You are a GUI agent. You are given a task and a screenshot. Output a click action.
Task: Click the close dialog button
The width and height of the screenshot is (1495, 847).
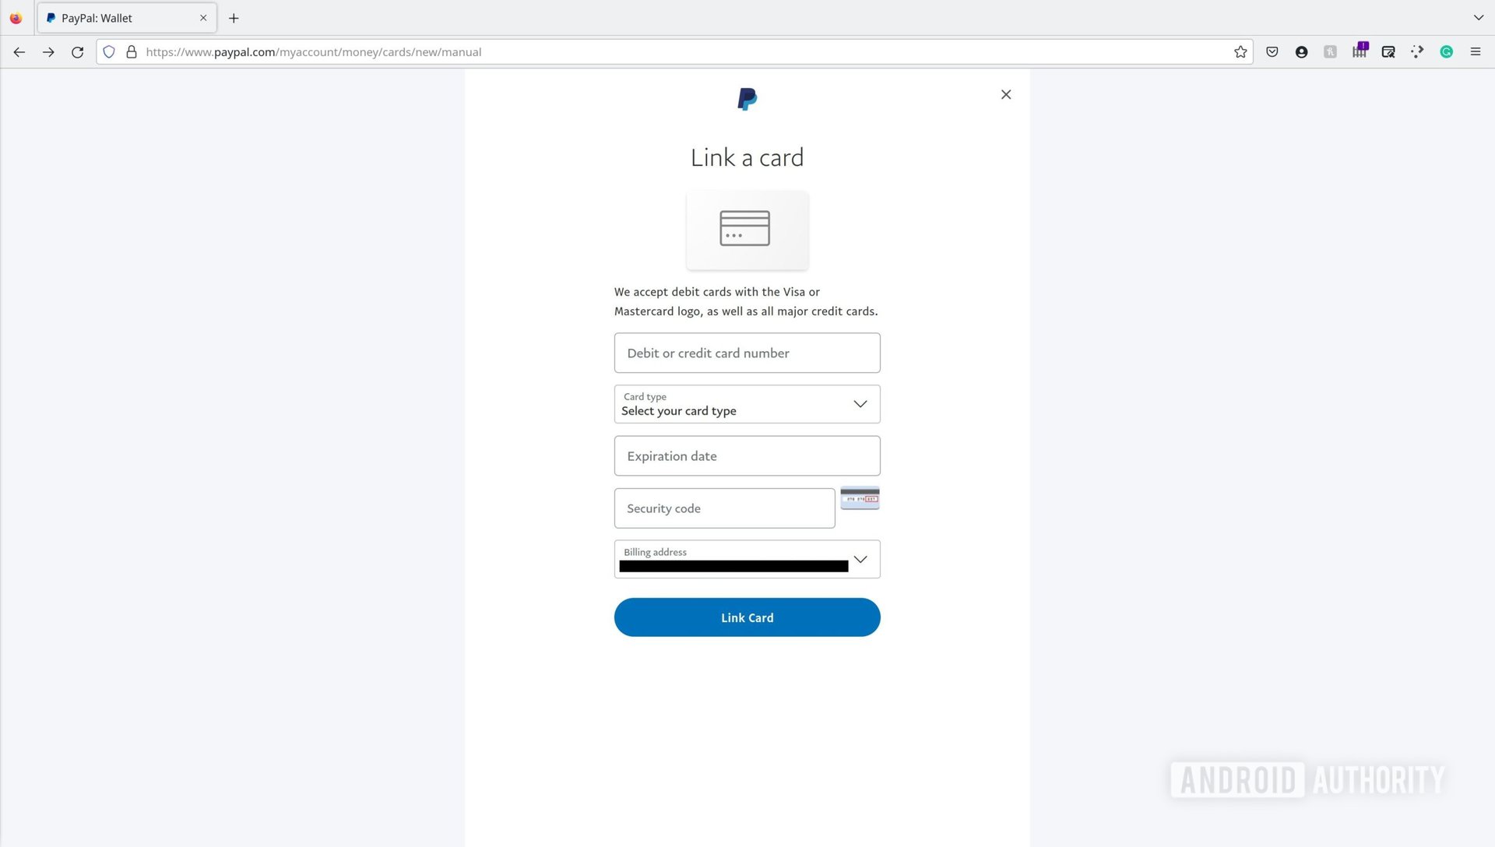[1005, 94]
